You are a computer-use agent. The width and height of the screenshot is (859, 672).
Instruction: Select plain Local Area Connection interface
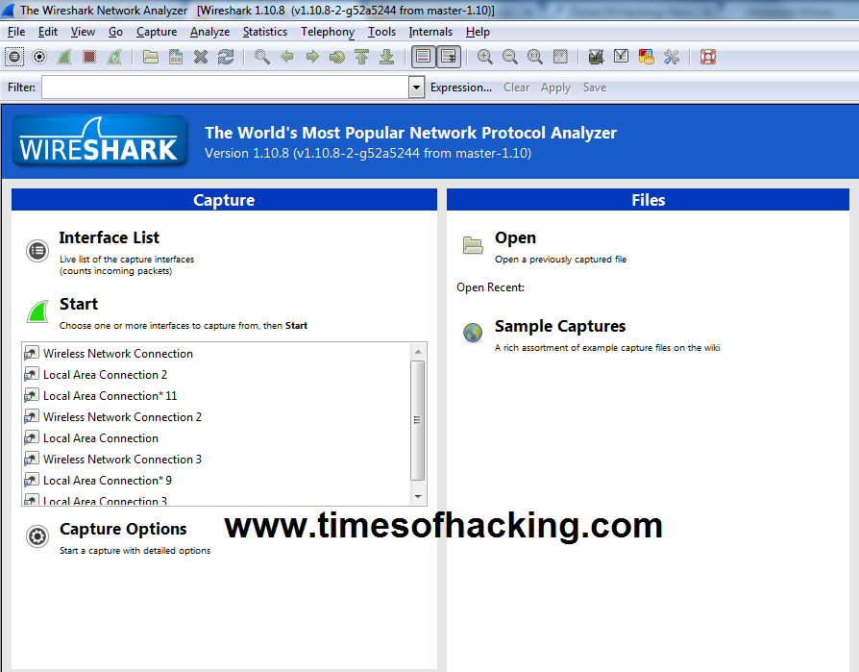click(101, 438)
